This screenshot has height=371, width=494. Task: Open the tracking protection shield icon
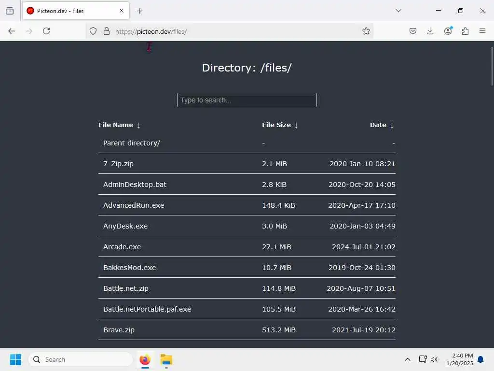(x=93, y=31)
